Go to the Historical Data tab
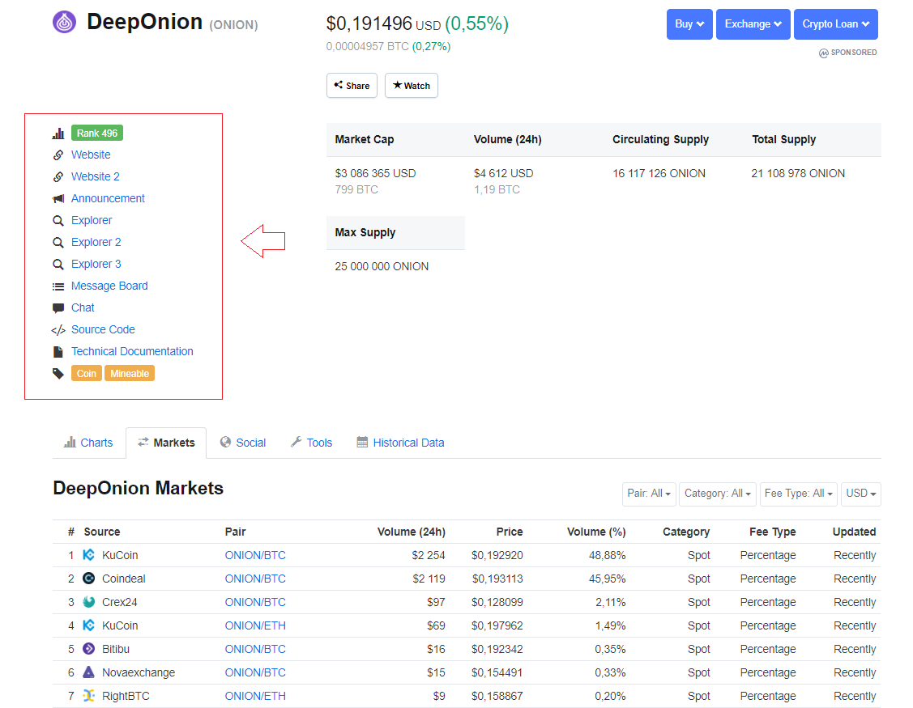913x708 pixels. (400, 443)
